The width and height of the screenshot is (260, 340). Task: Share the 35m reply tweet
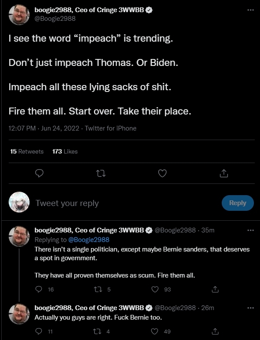(215, 289)
